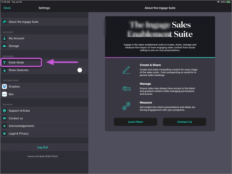The height and width of the screenshot is (174, 232).
Task: Click the 'Create & Share' heading
Action: [150, 65]
